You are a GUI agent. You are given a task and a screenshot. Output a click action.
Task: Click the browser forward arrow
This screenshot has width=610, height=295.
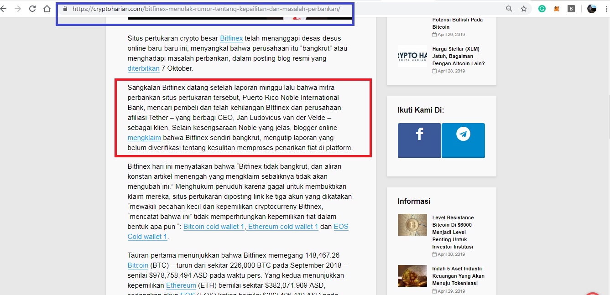(18, 9)
